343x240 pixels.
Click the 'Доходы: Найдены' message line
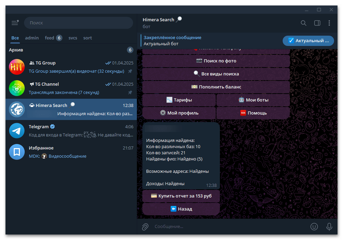pyautogui.click(x=165, y=184)
